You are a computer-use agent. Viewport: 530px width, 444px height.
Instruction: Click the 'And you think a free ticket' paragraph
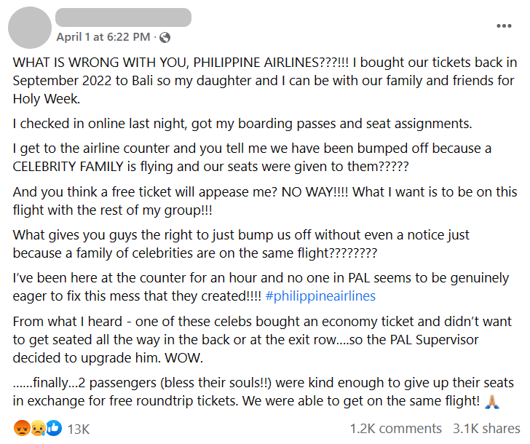click(265, 201)
